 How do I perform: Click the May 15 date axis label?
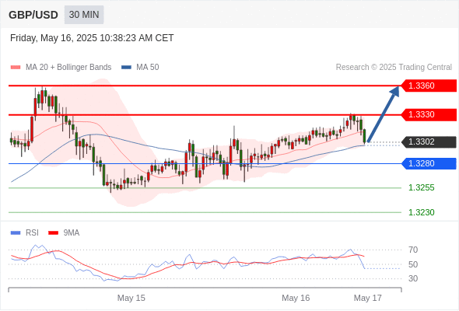[131, 298]
